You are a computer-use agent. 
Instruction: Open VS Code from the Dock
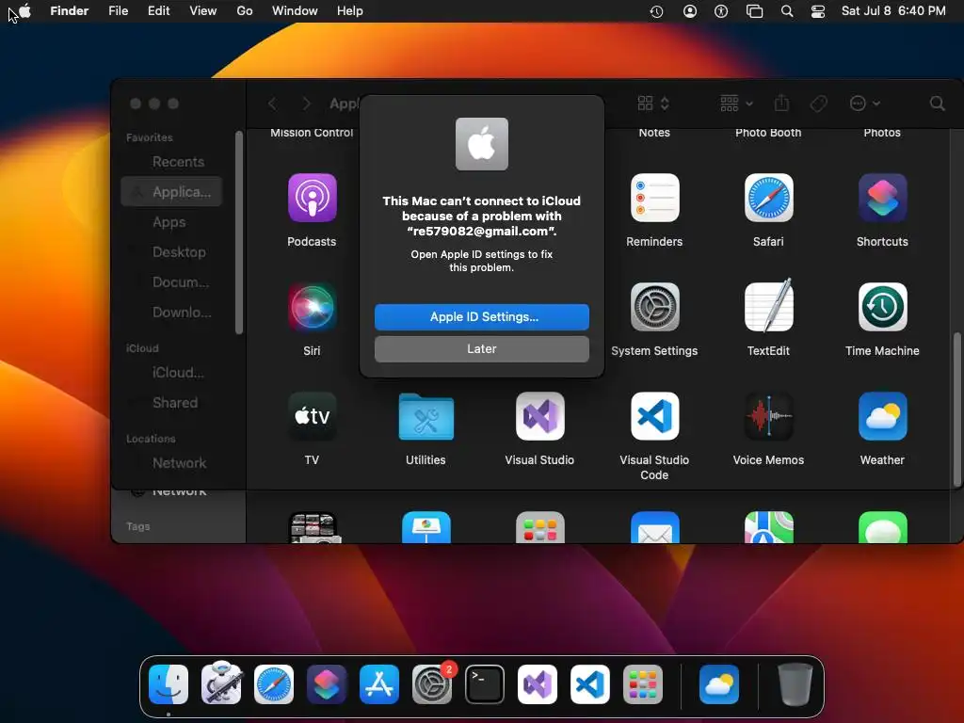590,684
